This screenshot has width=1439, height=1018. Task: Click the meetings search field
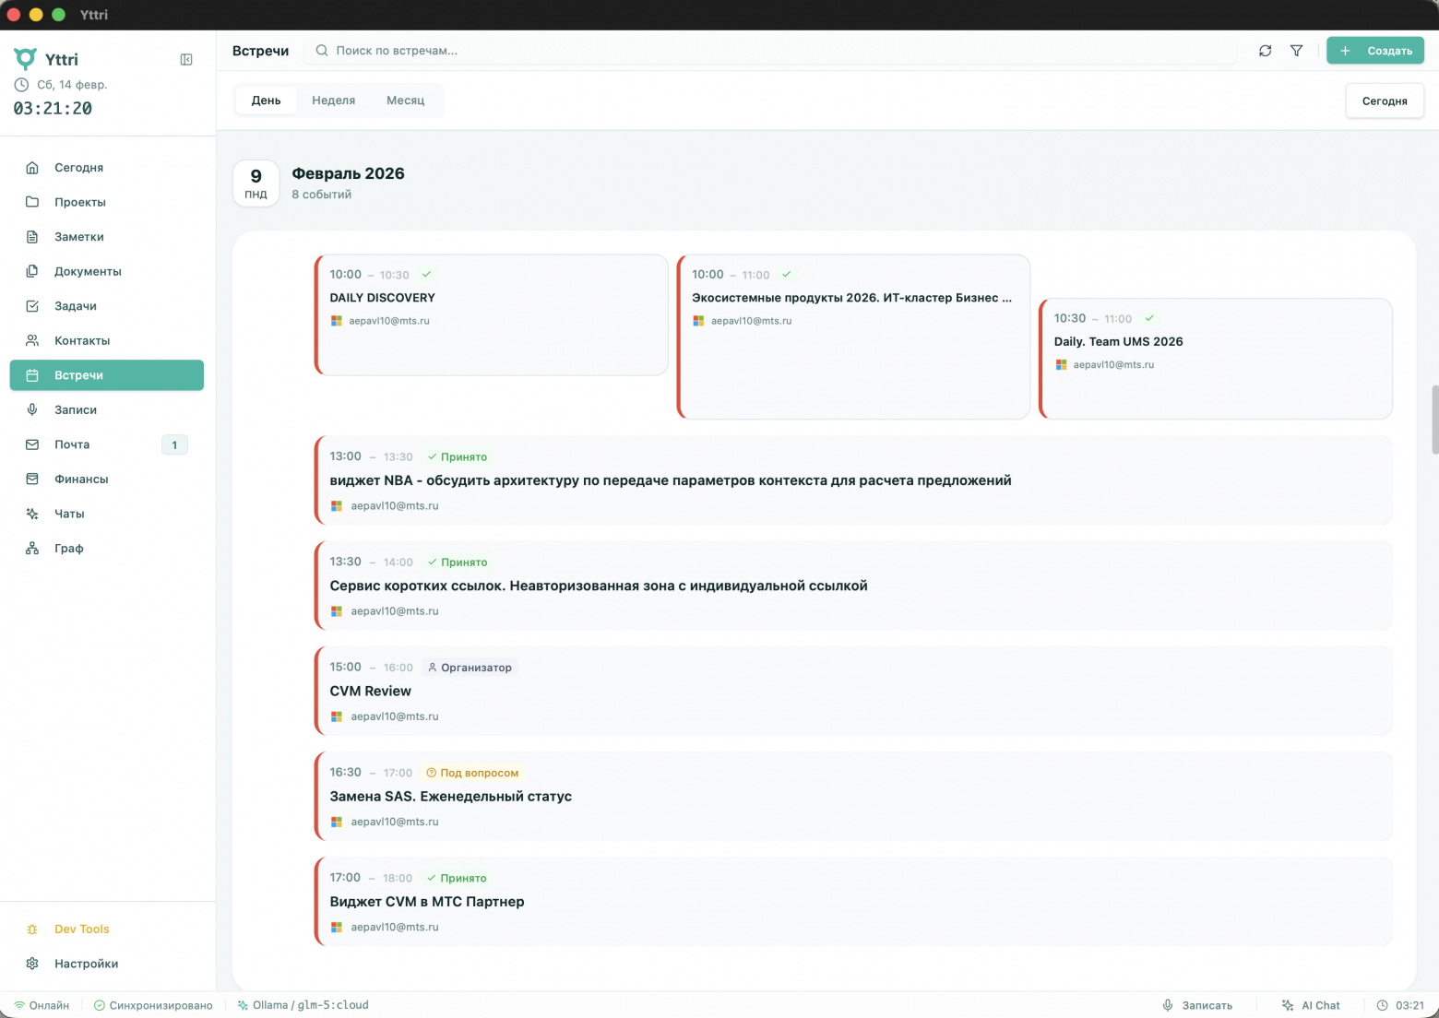(x=775, y=51)
